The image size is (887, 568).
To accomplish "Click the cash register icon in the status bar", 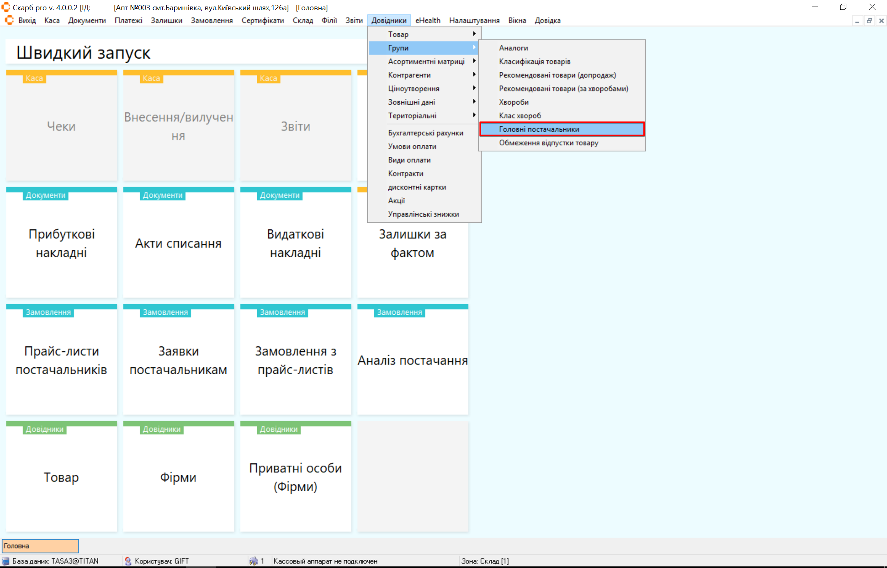I will (253, 561).
